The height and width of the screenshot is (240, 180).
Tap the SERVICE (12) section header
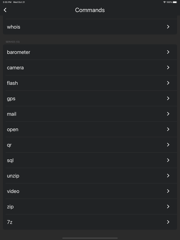[x=13, y=42]
